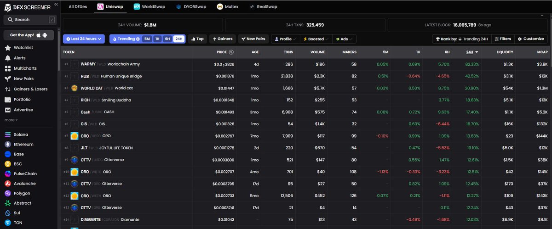Select the 5M trending timeframe
Screen dimensions: 552x229
pyautogui.click(x=147, y=39)
